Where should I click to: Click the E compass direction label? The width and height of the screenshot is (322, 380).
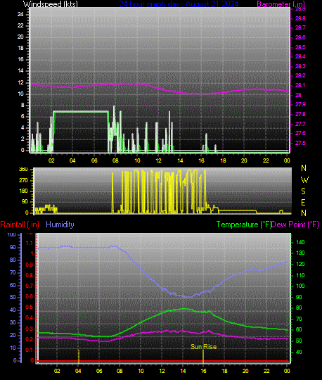[303, 203]
